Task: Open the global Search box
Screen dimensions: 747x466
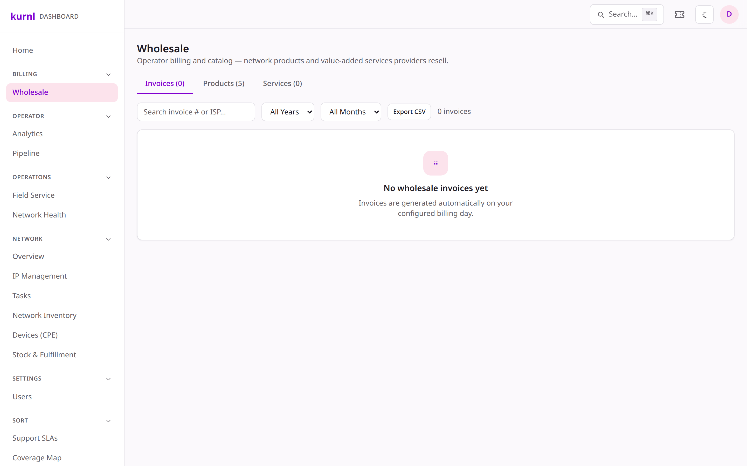Action: click(627, 14)
